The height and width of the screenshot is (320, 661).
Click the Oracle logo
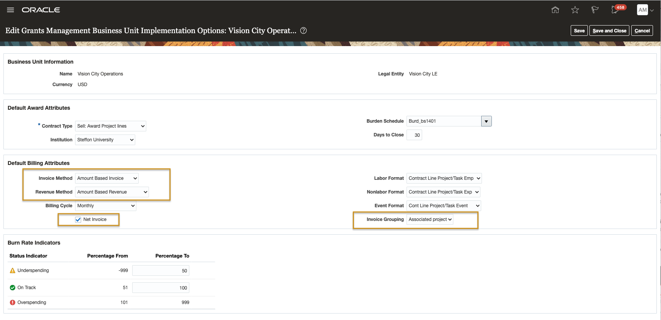coord(41,10)
